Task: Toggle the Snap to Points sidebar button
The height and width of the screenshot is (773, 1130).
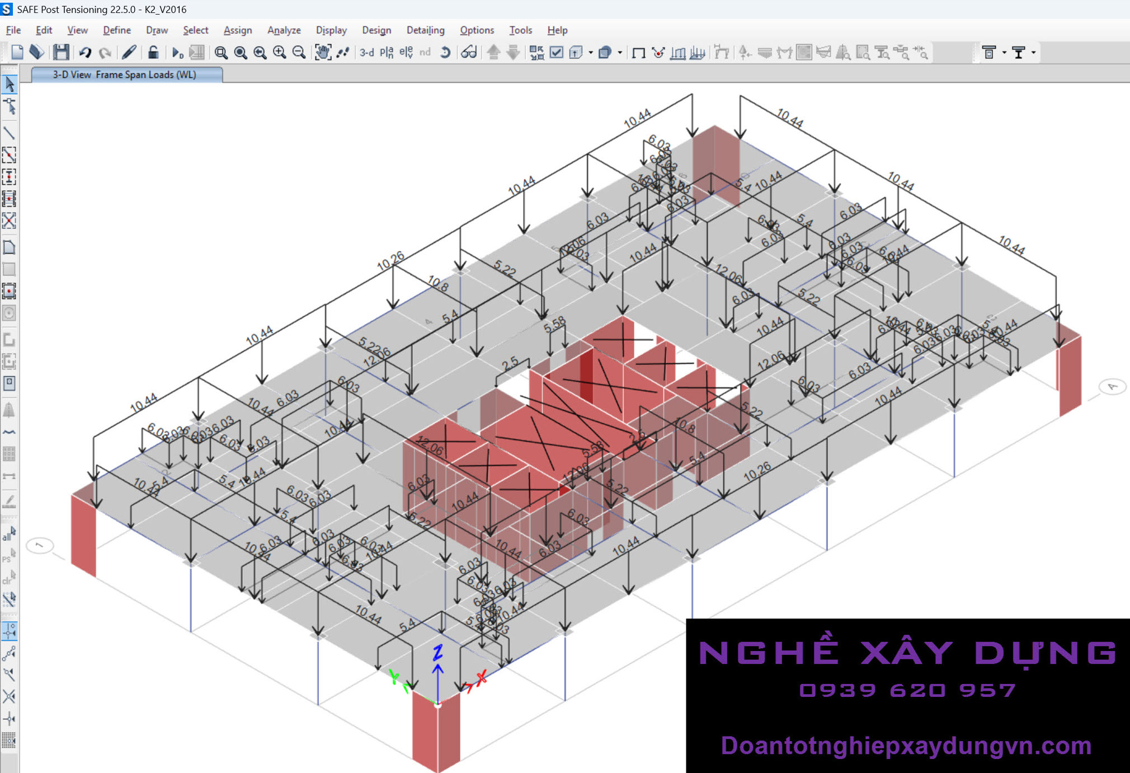Action: (x=9, y=631)
